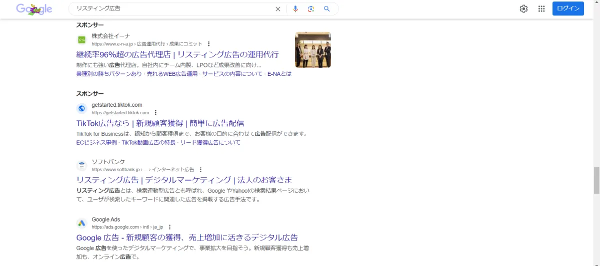Click the Google Ads site name text
The height and width of the screenshot is (266, 600).
(x=106, y=220)
